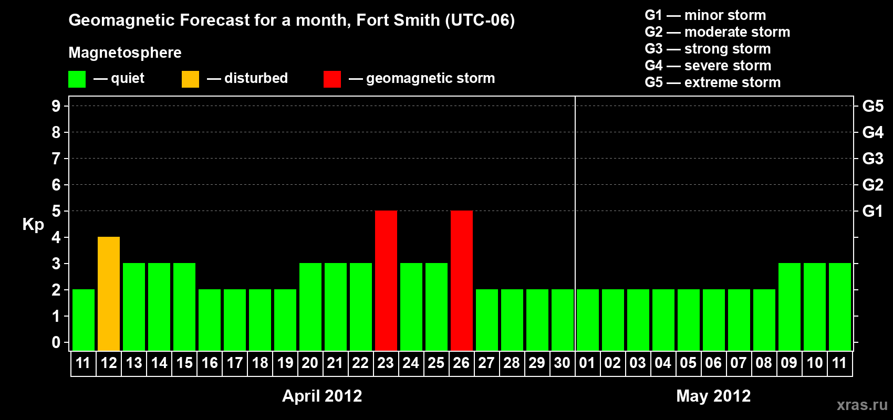Click the G4 right-axis label
This screenshot has height=420, width=893.
point(873,132)
